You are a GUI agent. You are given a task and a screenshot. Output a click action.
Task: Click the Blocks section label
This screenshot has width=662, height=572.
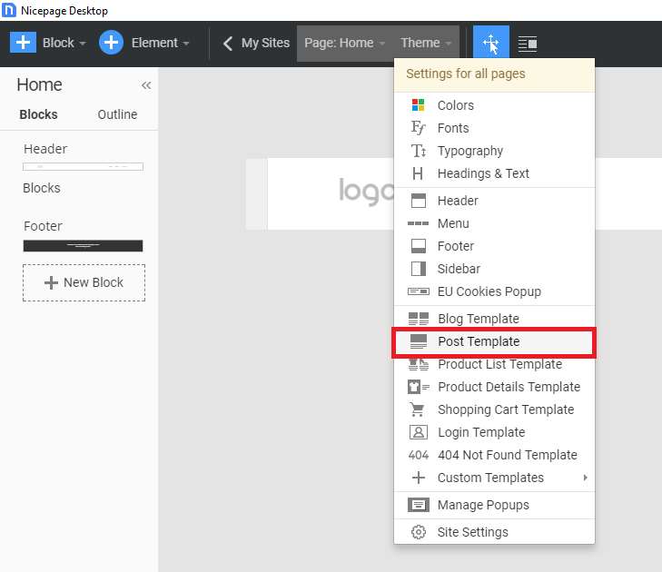(x=42, y=188)
